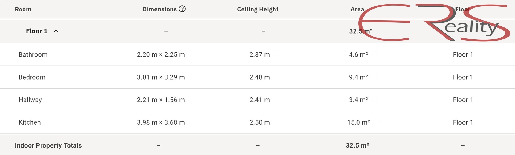Click the Indoor Property Totals label
This screenshot has width=515, height=155.
(x=48, y=145)
